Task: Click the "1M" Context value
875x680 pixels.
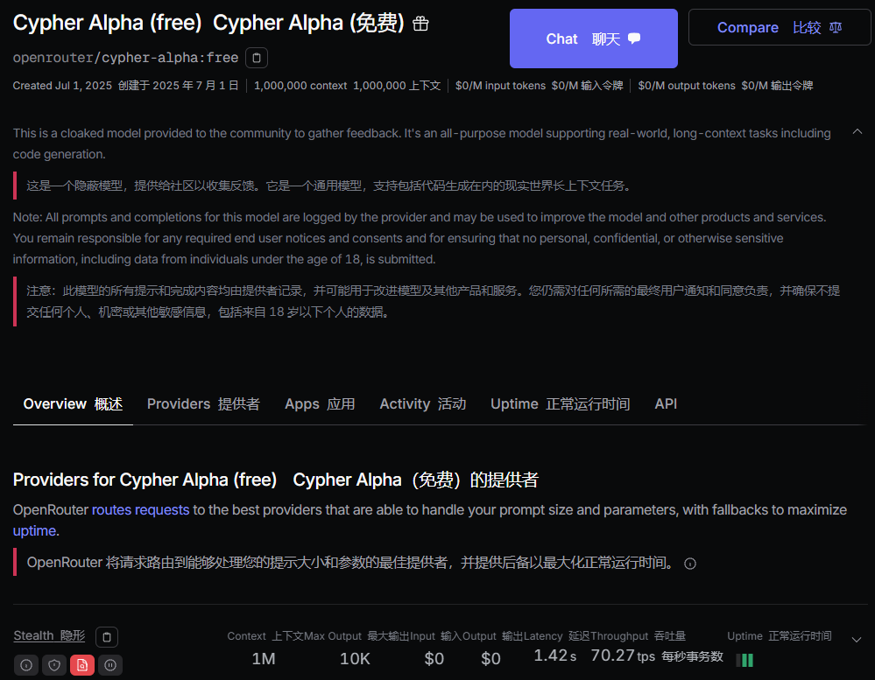Action: [x=264, y=659]
